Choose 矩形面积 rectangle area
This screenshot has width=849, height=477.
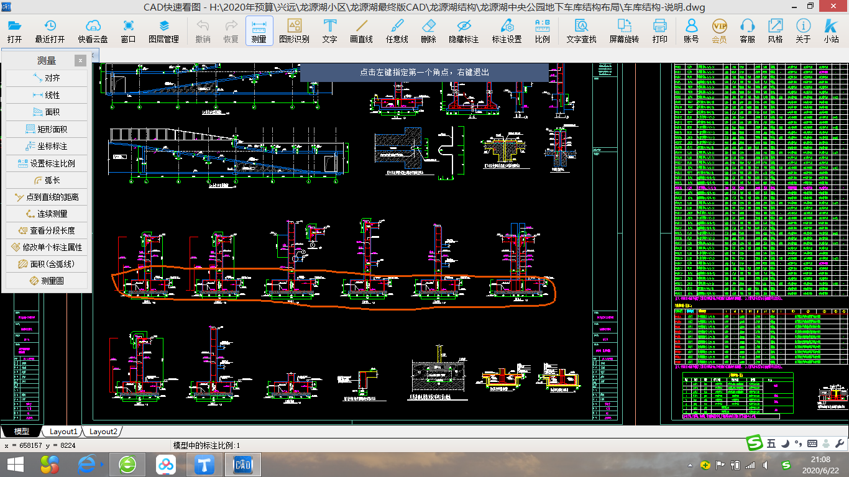(x=47, y=129)
